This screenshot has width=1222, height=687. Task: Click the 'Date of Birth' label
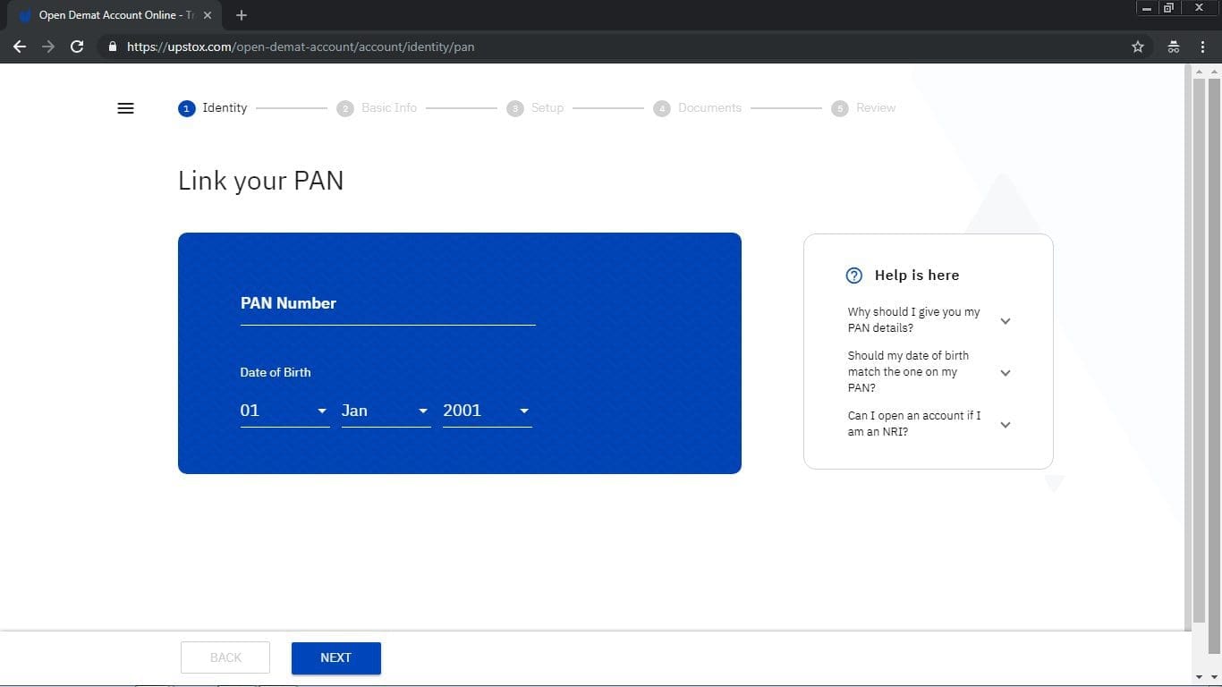276,373
